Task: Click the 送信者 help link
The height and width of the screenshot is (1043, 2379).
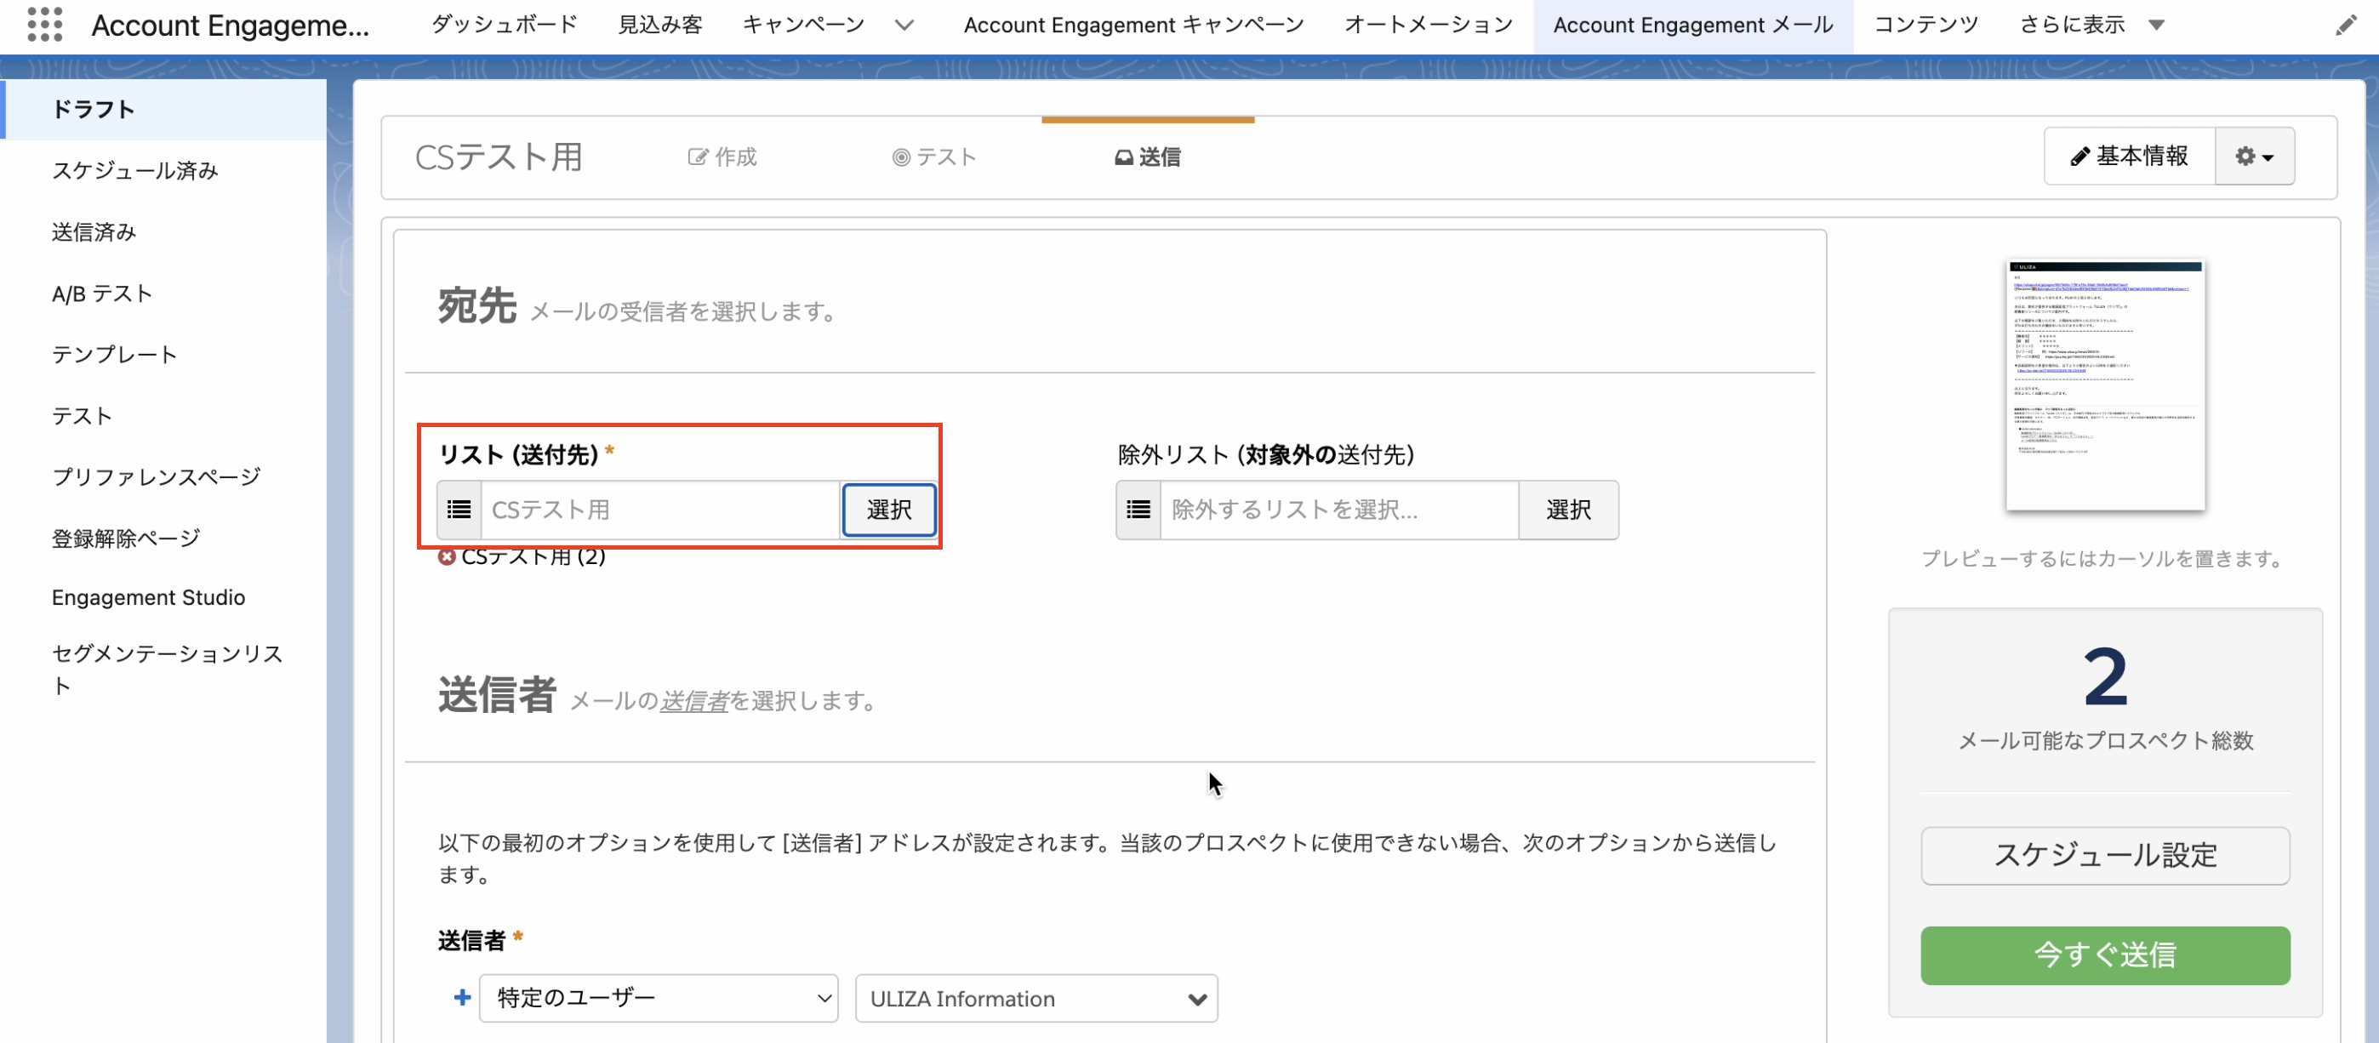Action: click(694, 702)
